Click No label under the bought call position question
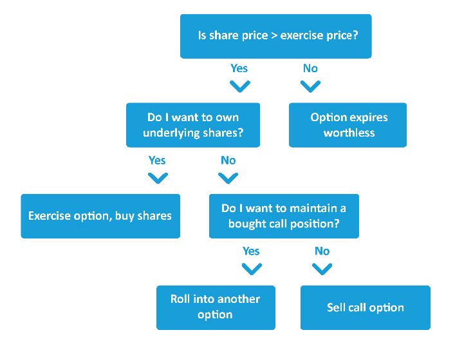This screenshot has height=348, width=464. [x=322, y=251]
